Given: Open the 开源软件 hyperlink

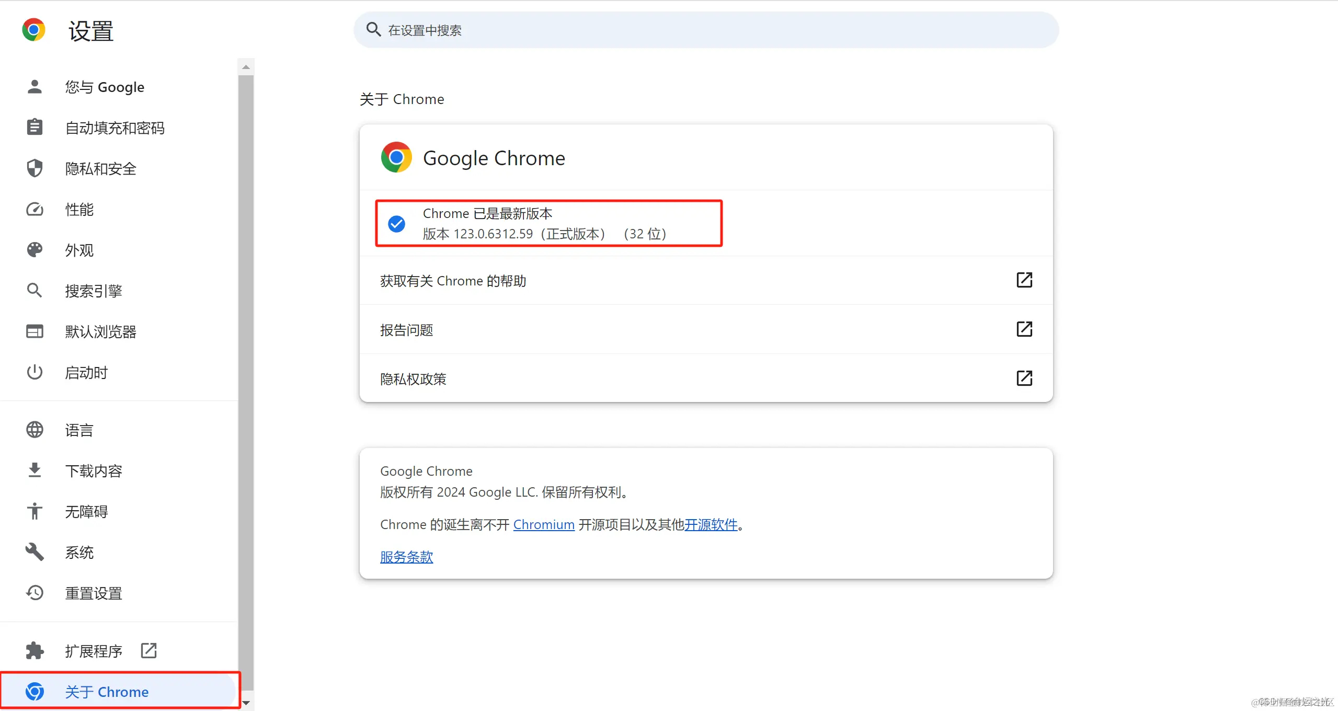Looking at the screenshot, I should tap(711, 524).
